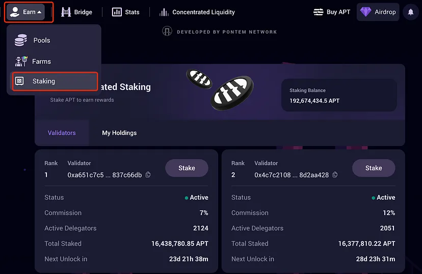
Task: Open the Airdrop diamond button
Action: click(378, 12)
